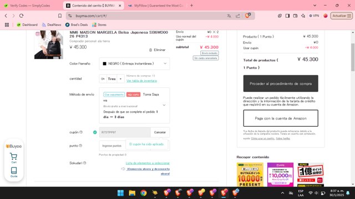
Task: Open the Lista de elementos a seleccionar link
Action: point(148,163)
